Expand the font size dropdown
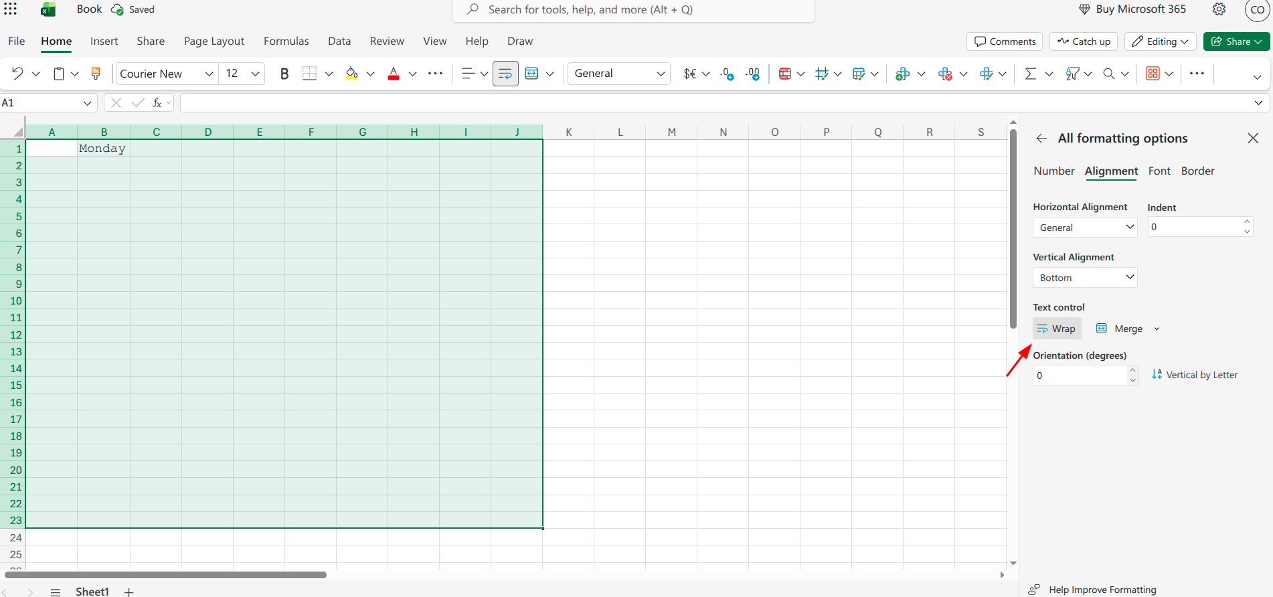 [255, 74]
